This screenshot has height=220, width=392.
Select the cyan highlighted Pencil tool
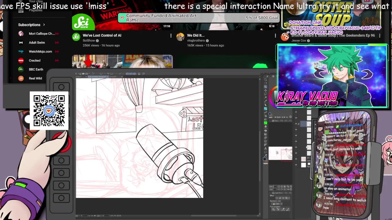(266, 108)
